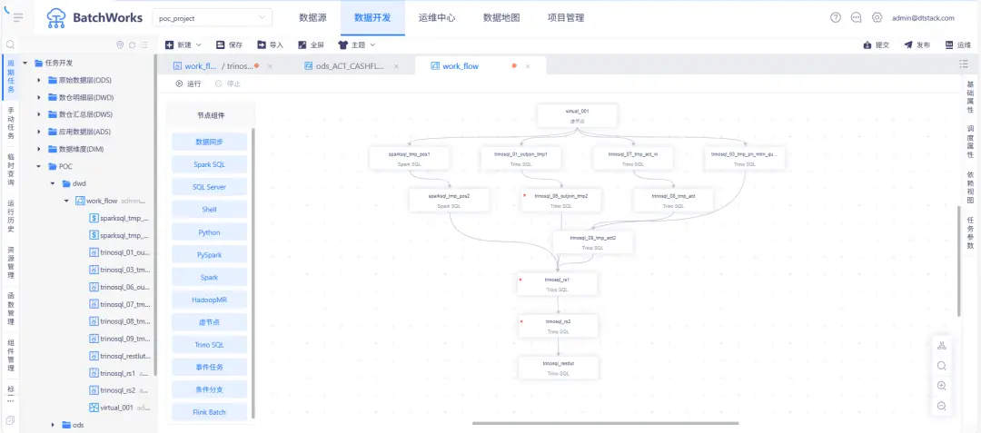Open the settings gear icon in header
Image resolution: width=981 pixels, height=433 pixels.
pyautogui.click(x=877, y=17)
